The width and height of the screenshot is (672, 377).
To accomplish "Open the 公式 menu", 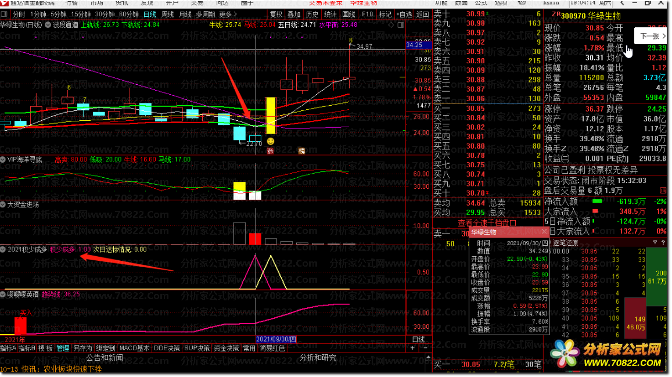I will click(481, 2).
